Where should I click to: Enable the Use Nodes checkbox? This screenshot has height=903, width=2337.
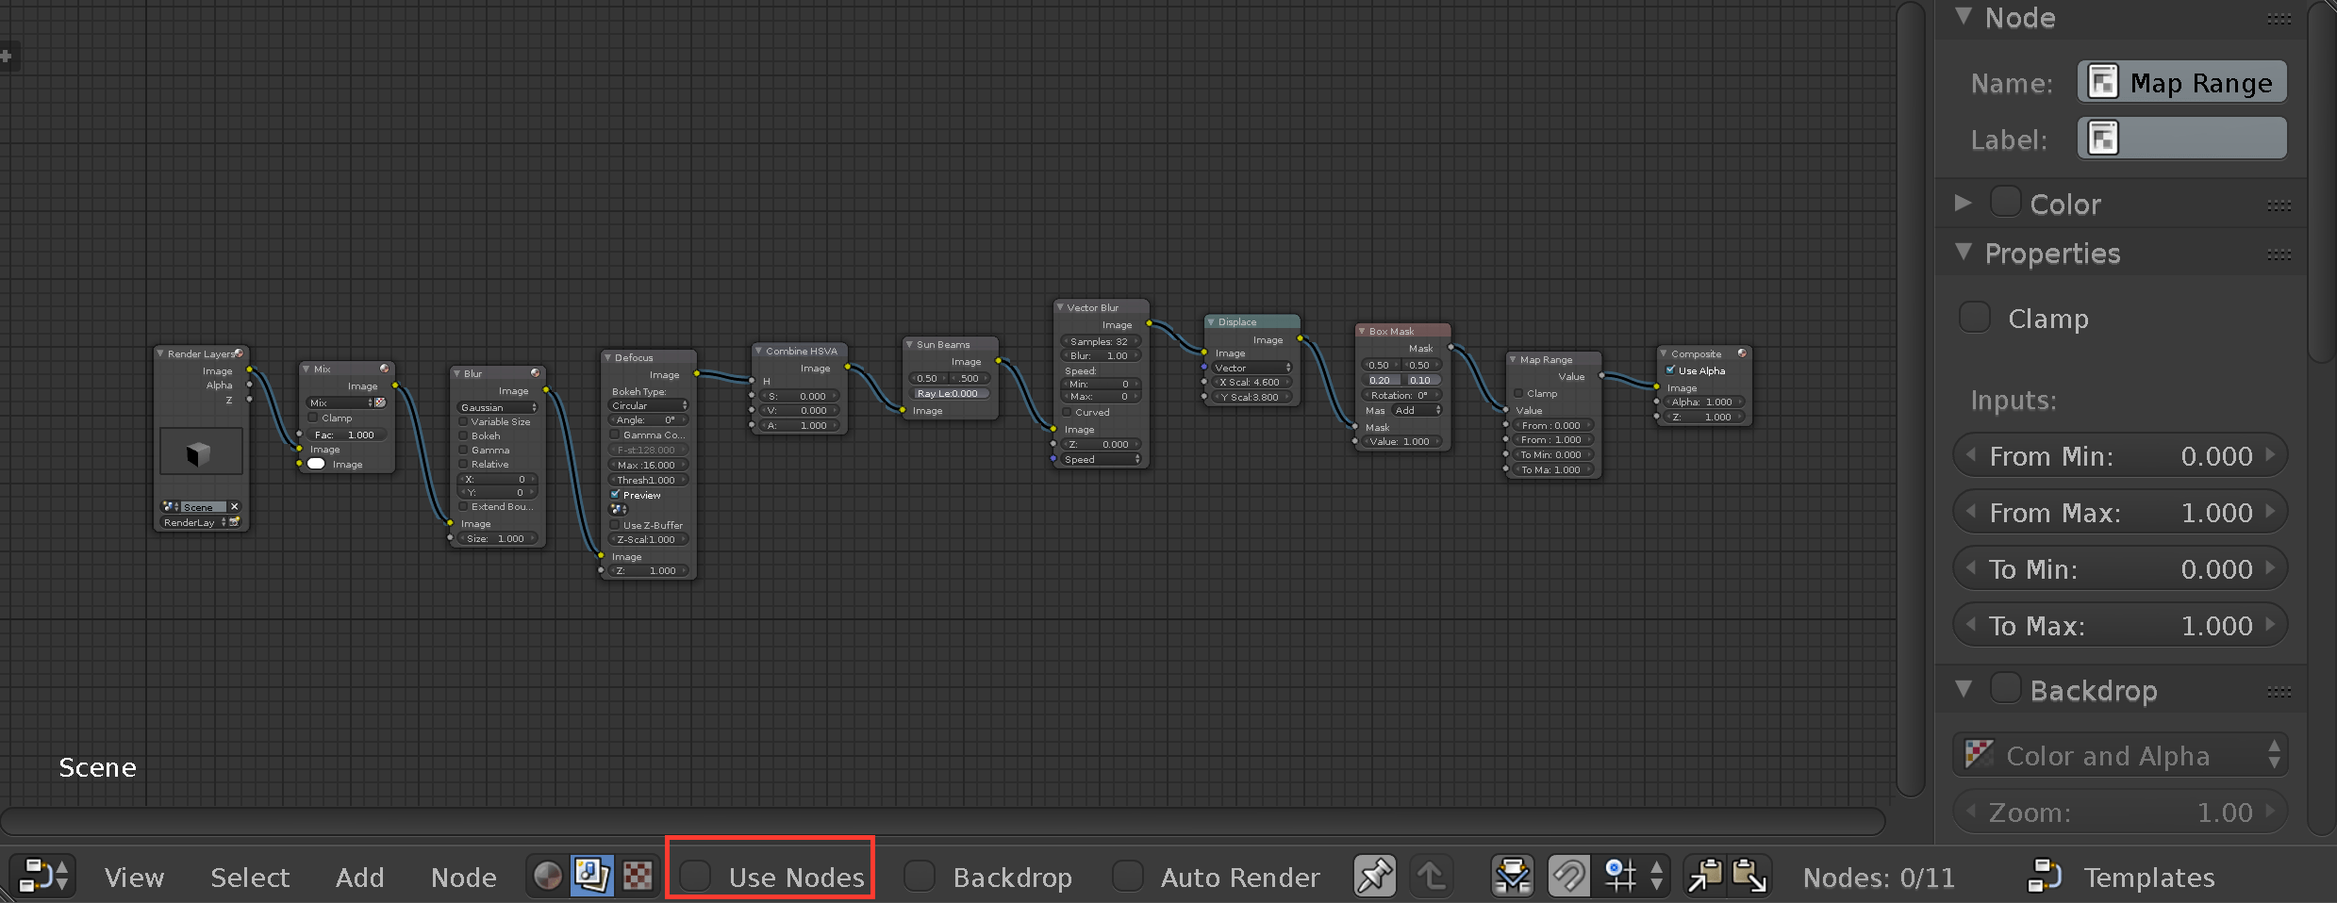pos(695,876)
